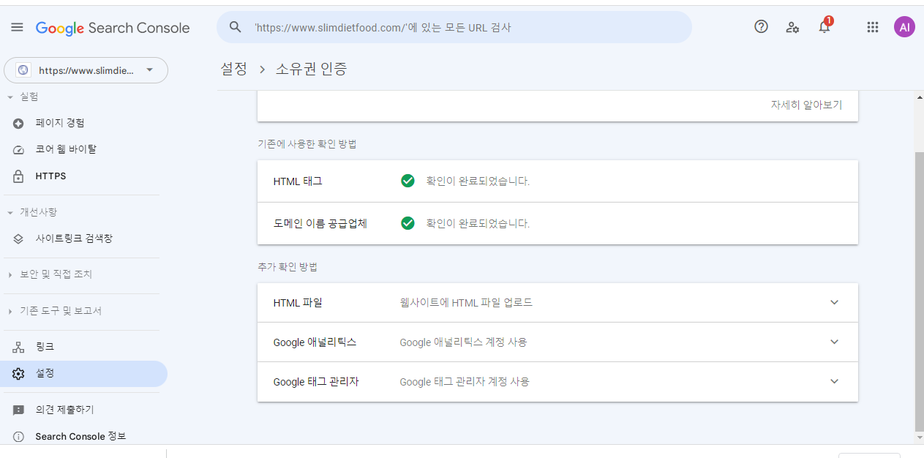The width and height of the screenshot is (924, 458).
Task: Click green checkmark next to 도메인 이름 공급업체
Action: 408,223
